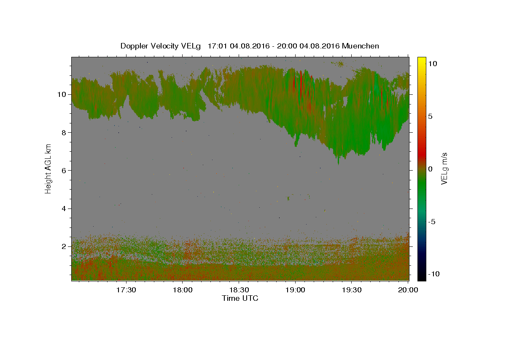
Task: Click the small green echo near 4.5 km
Action: click(x=288, y=198)
